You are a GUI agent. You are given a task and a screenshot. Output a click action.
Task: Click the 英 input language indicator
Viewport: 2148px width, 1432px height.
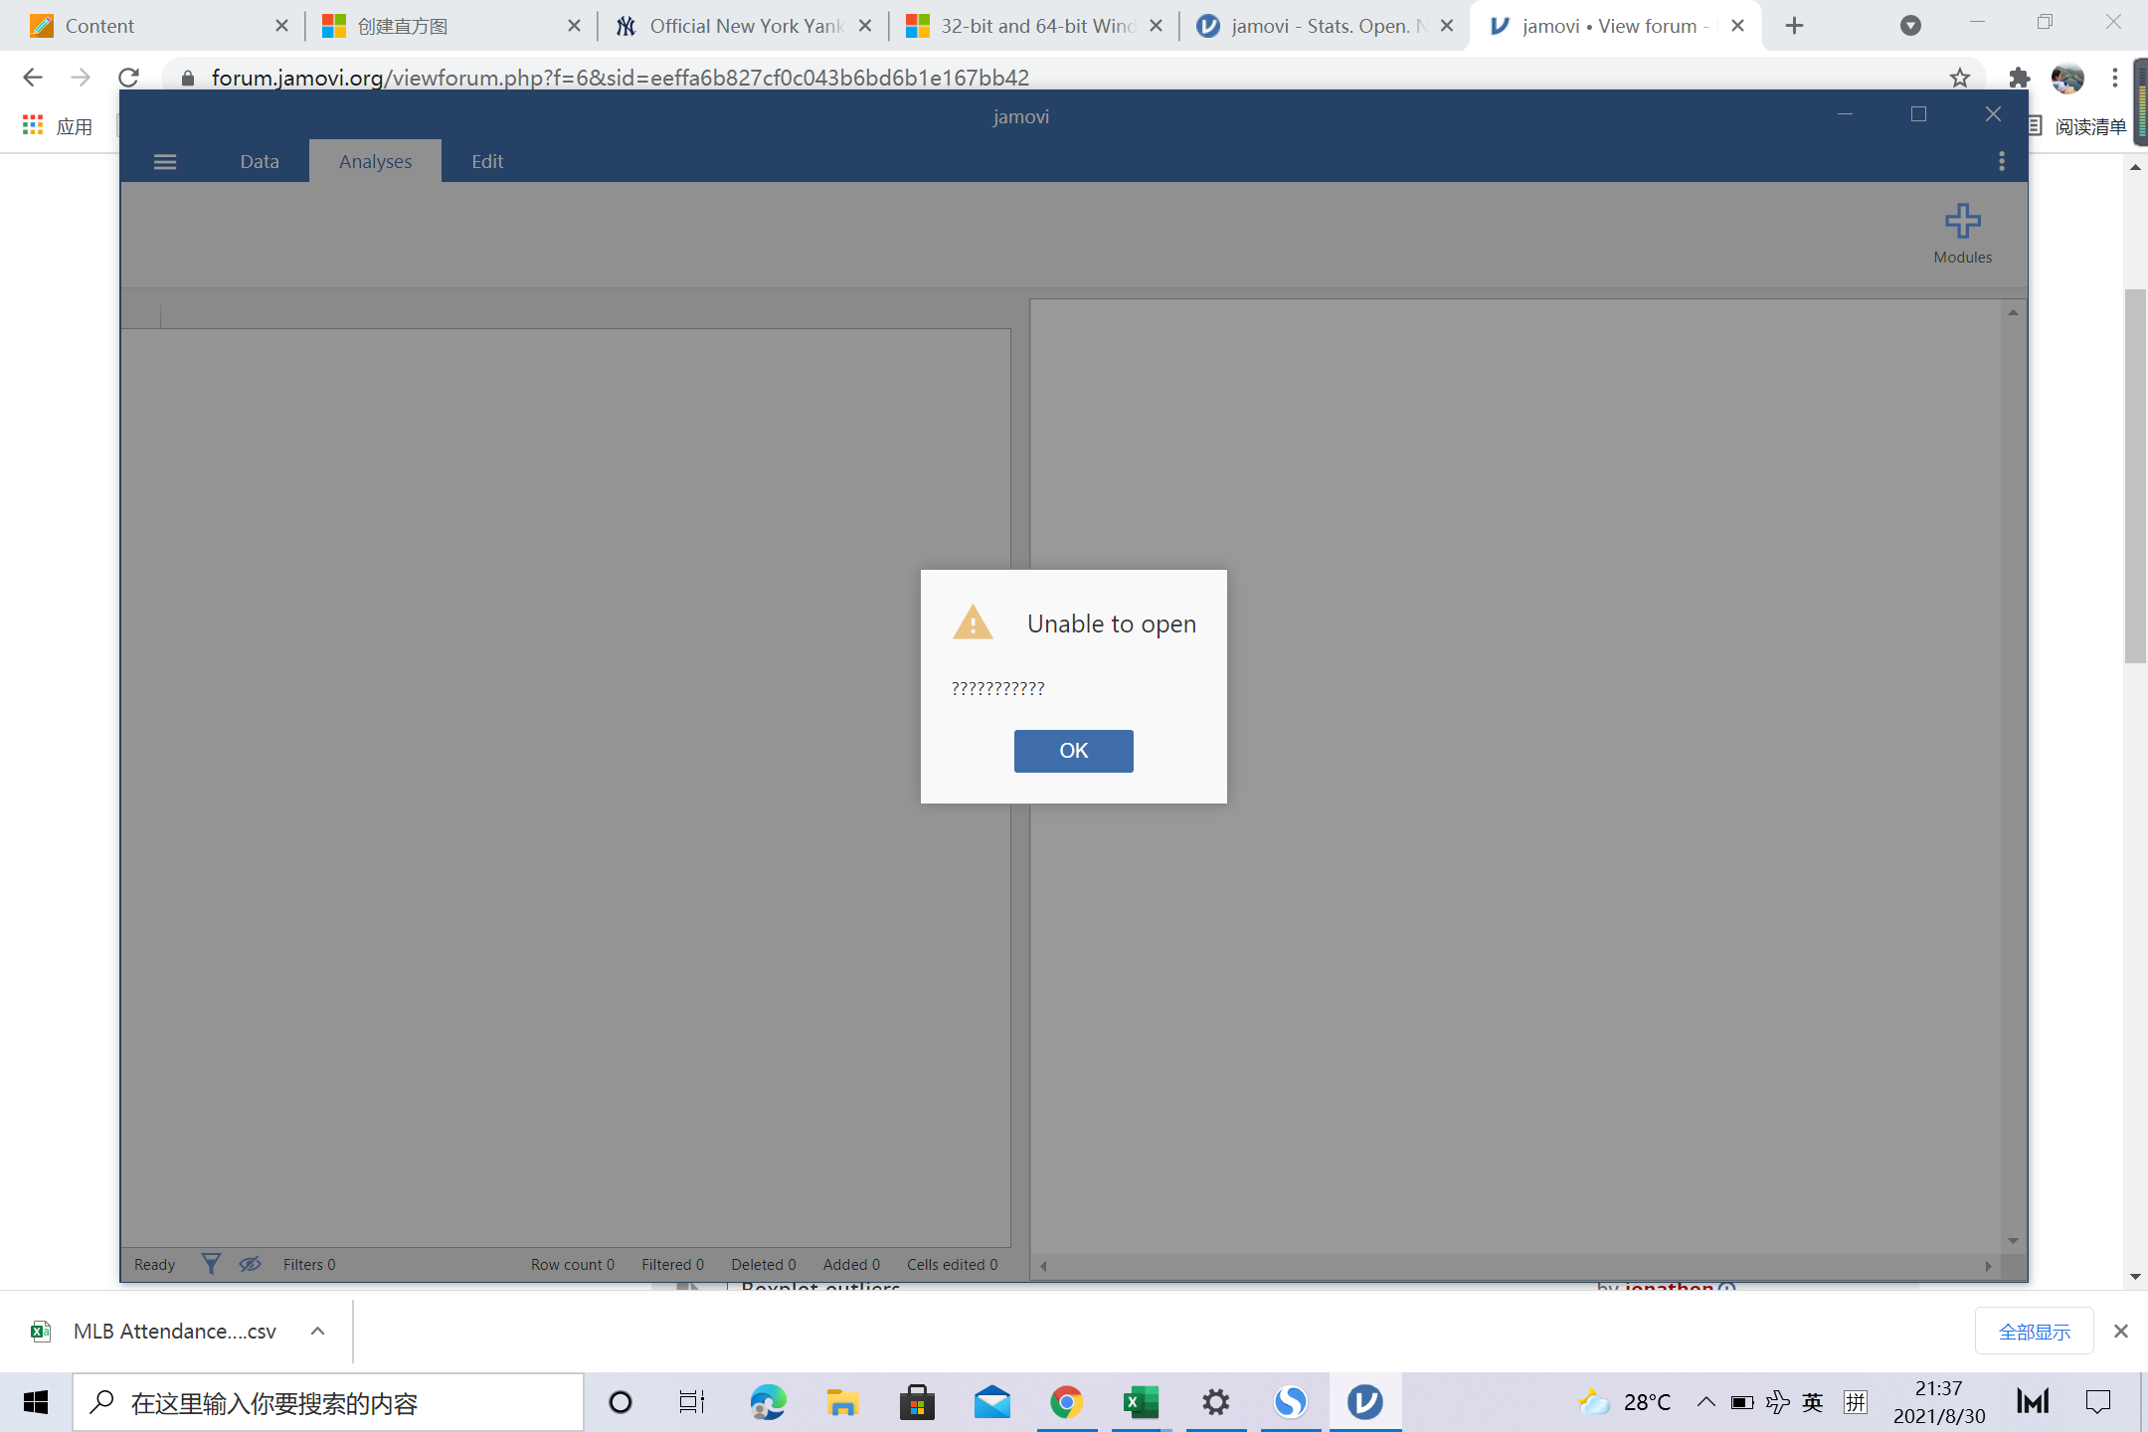point(1813,1402)
